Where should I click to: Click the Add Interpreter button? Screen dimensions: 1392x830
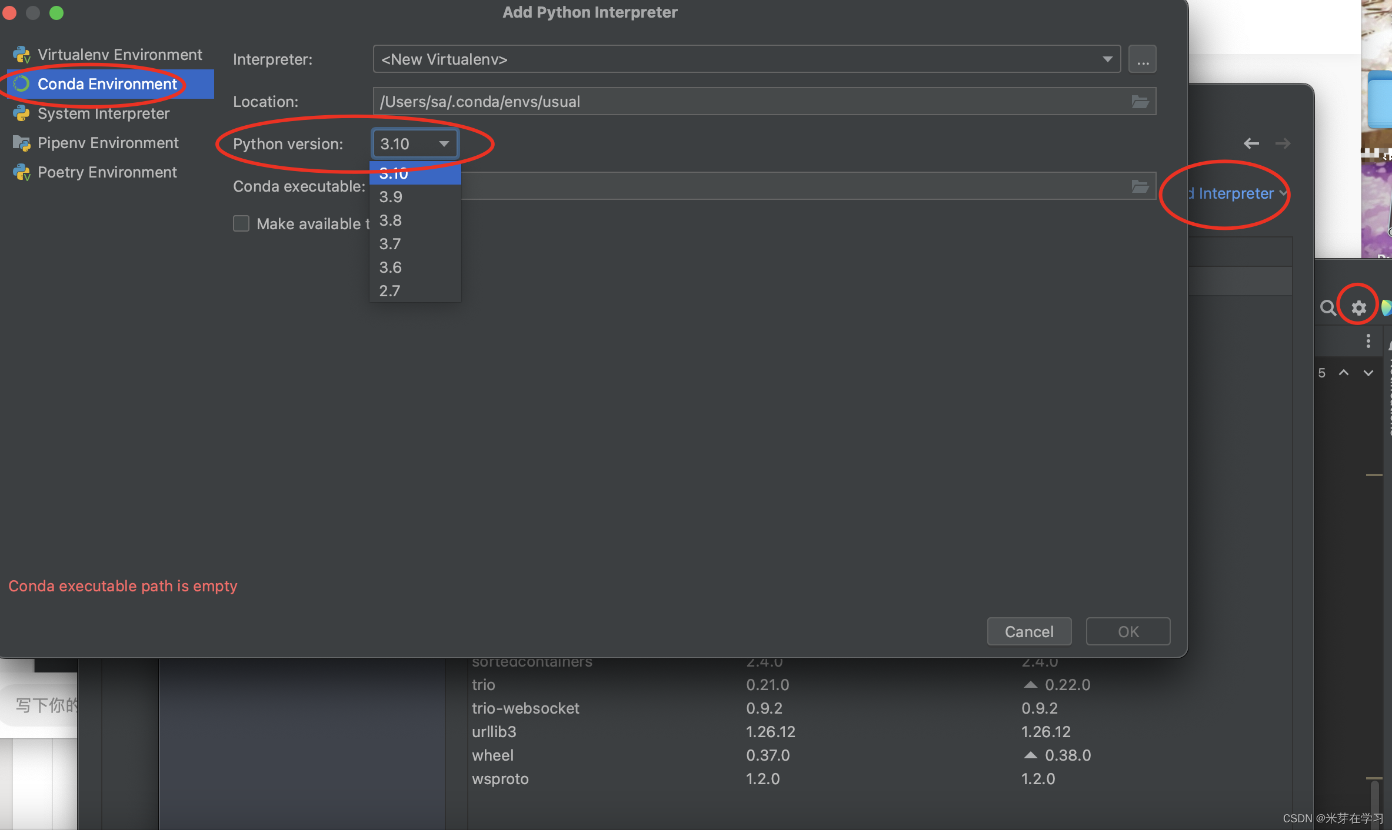point(1233,193)
